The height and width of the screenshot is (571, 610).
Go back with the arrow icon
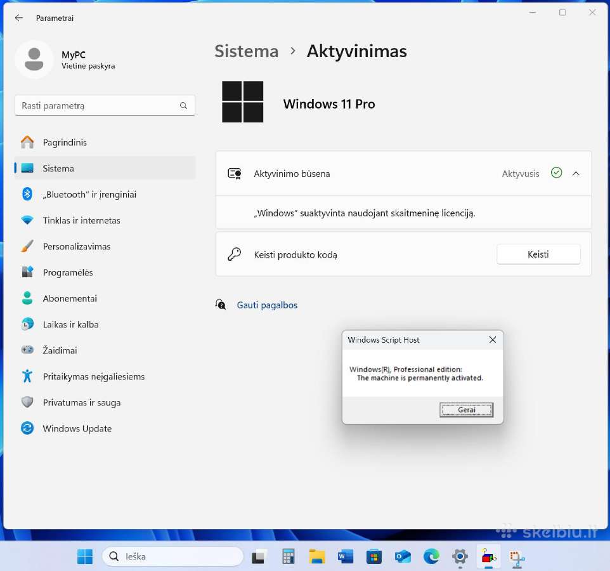point(18,18)
